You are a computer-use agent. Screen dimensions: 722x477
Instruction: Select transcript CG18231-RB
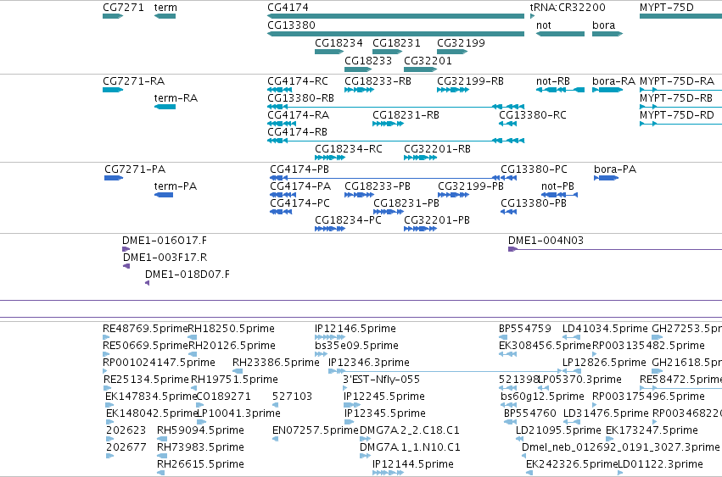pos(389,124)
